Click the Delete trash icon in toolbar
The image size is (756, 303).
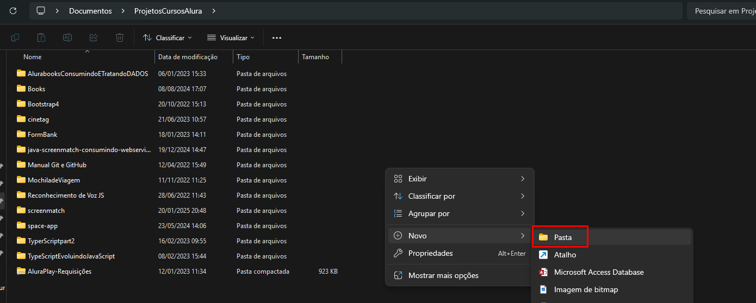tap(120, 37)
